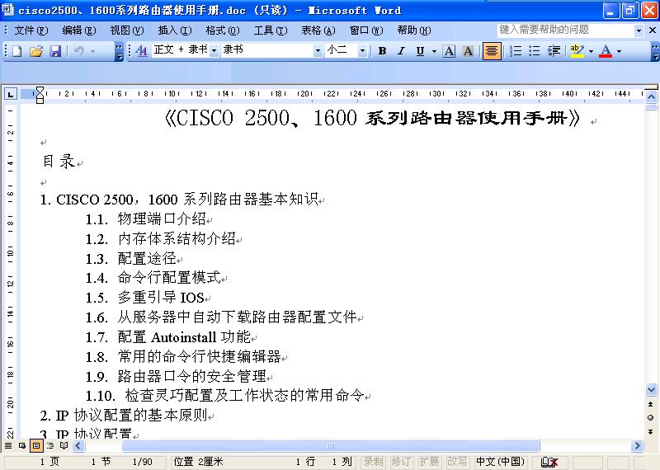Toggle the center alignment button
Image resolution: width=660 pixels, height=470 pixels.
pos(492,51)
